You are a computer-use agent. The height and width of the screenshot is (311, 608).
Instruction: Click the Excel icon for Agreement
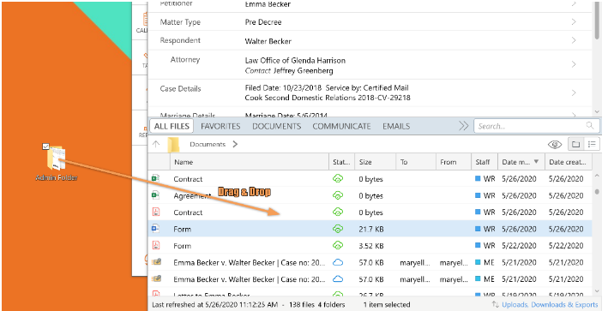coord(155,195)
